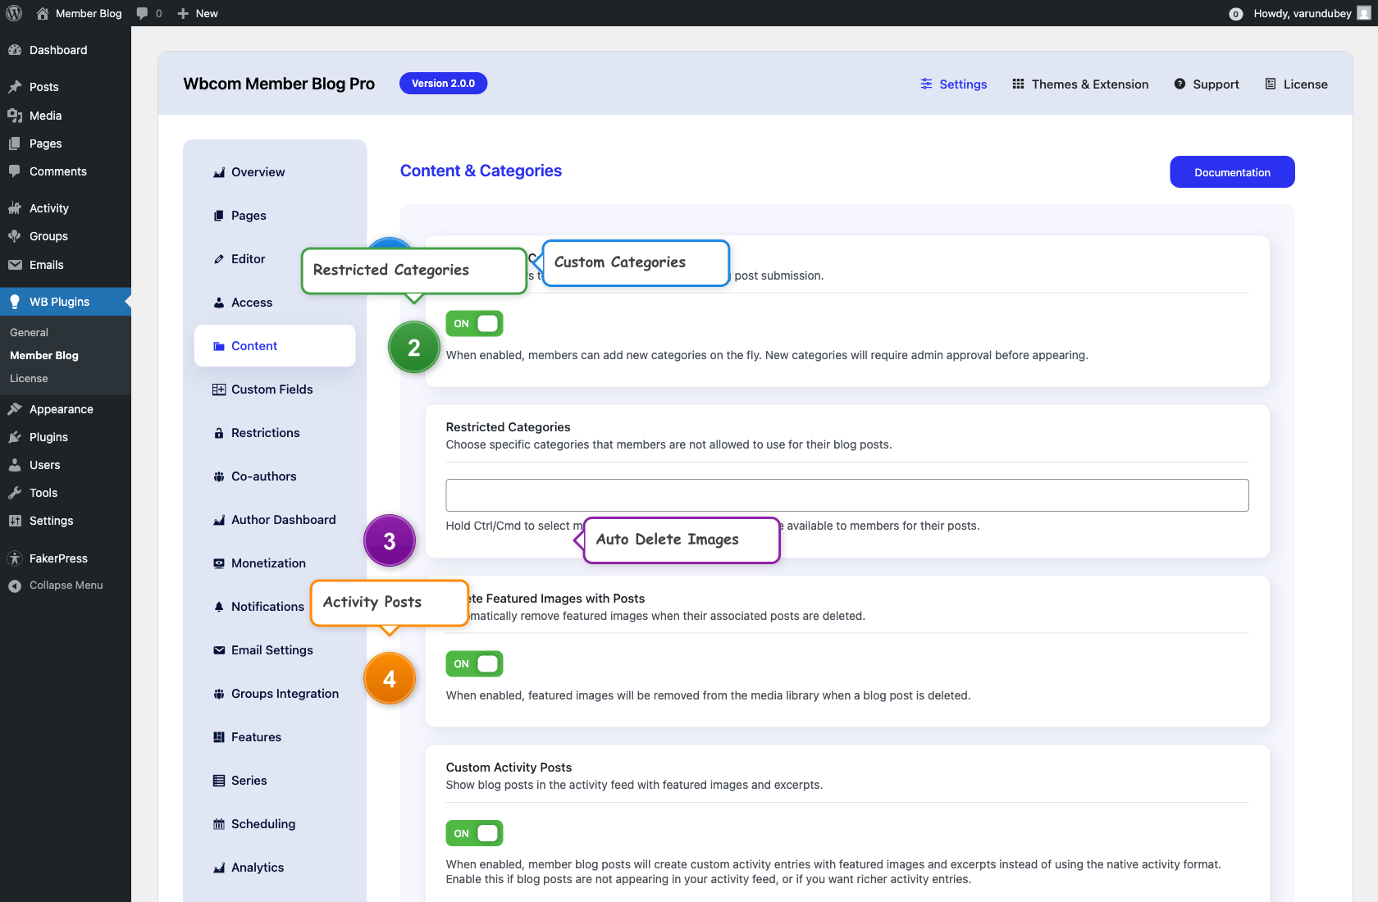Click the Notifications bell icon
The image size is (1378, 902).
coord(218,606)
